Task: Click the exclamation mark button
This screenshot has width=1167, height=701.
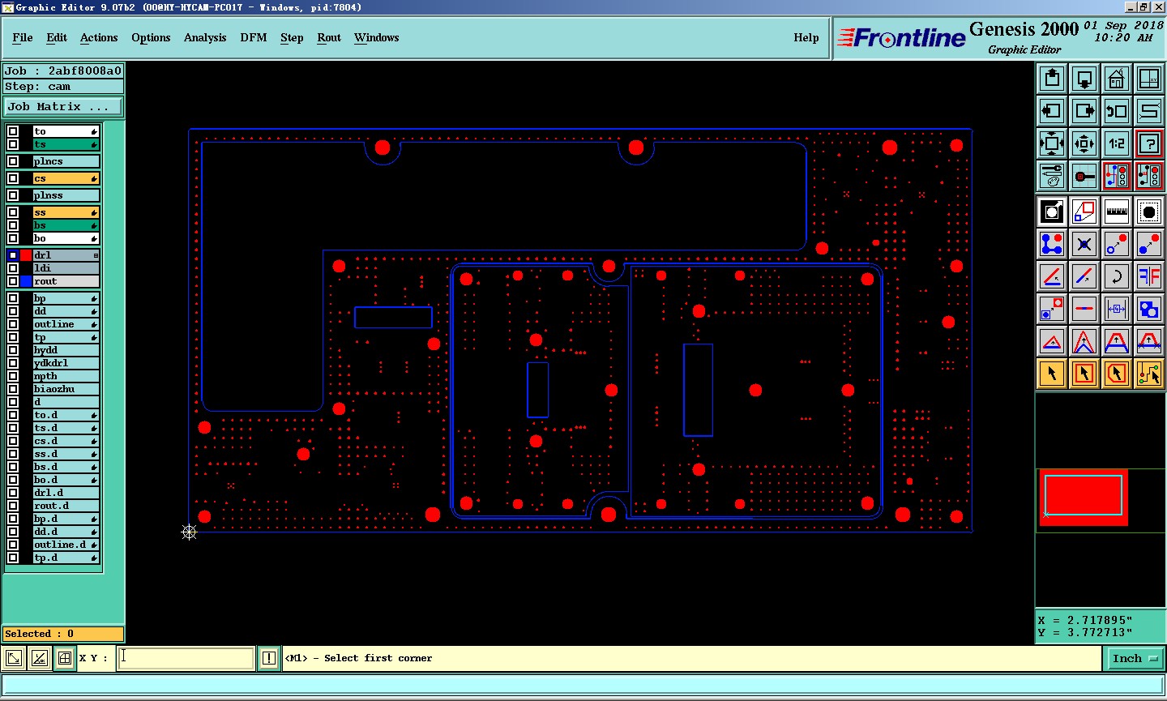Action: pos(269,658)
